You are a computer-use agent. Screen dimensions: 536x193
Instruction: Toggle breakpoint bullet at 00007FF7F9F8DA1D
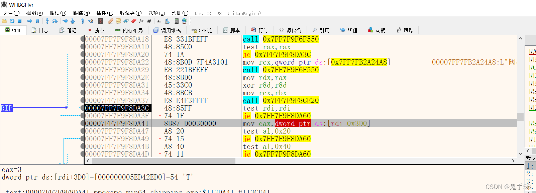(83, 47)
